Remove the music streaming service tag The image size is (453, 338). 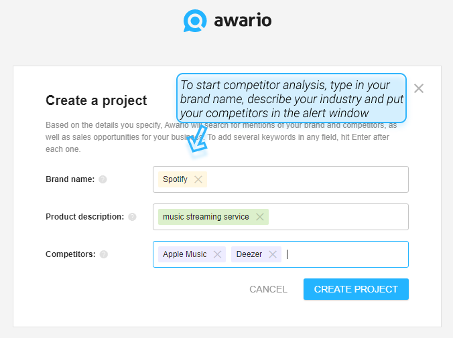point(260,217)
